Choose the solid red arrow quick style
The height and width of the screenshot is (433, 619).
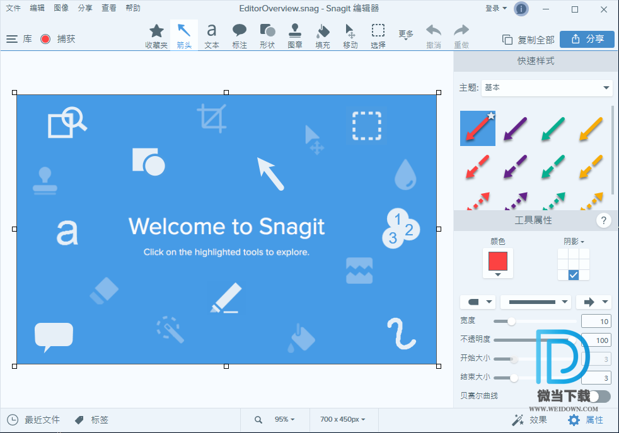pyautogui.click(x=478, y=128)
